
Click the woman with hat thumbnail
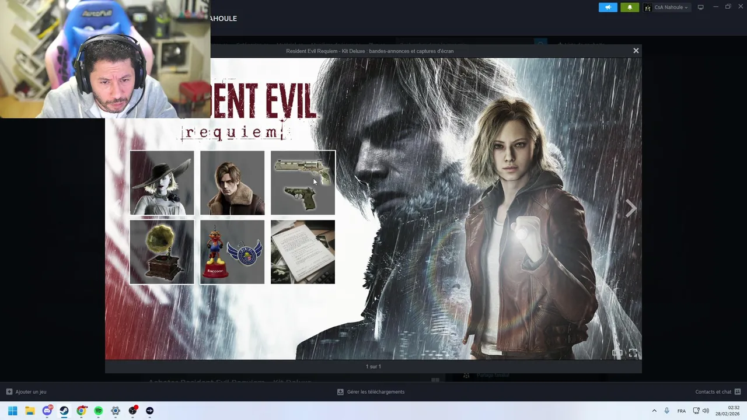coord(162,183)
